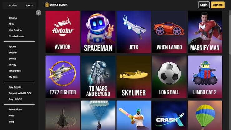Click the Lucky Block logo
The height and width of the screenshot is (130, 231).
pos(56,5)
